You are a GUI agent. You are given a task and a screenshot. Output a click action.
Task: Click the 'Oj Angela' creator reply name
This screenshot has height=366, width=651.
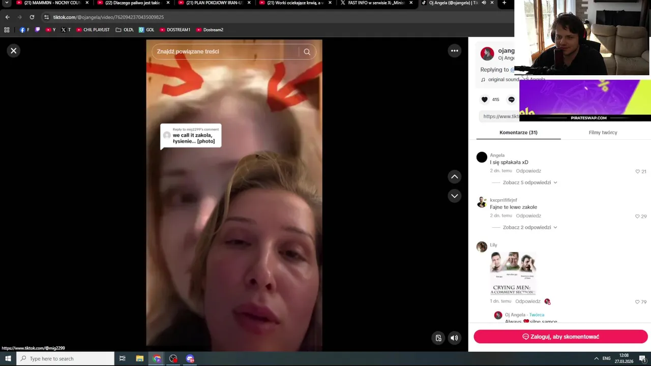pyautogui.click(x=515, y=315)
